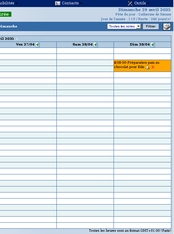This screenshot has height=234, width=174.
Task: Click the Outils tools icon
Action: 130,3
